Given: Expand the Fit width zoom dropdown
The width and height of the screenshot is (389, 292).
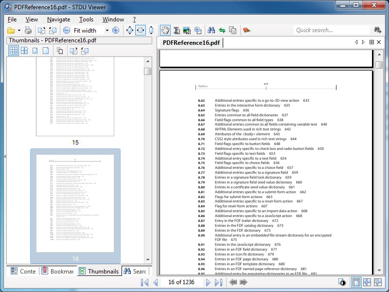Looking at the screenshot, I should coord(107,30).
